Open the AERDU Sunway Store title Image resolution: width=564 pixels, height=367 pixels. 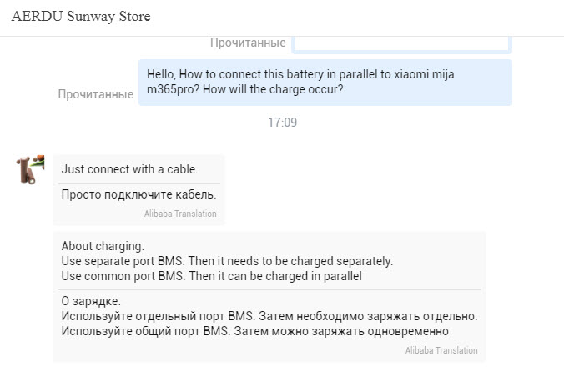click(81, 17)
